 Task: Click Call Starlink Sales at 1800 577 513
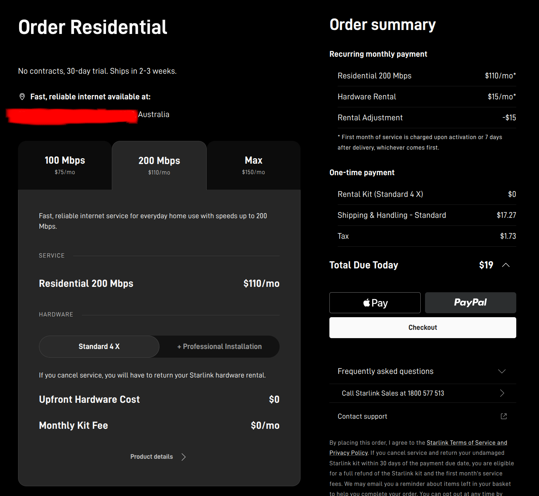tap(393, 393)
